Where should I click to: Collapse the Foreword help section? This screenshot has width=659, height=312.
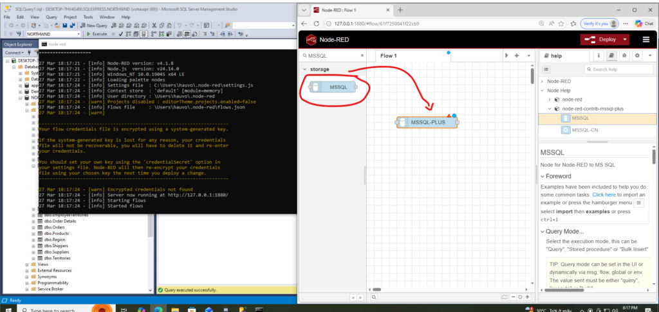[x=542, y=177]
